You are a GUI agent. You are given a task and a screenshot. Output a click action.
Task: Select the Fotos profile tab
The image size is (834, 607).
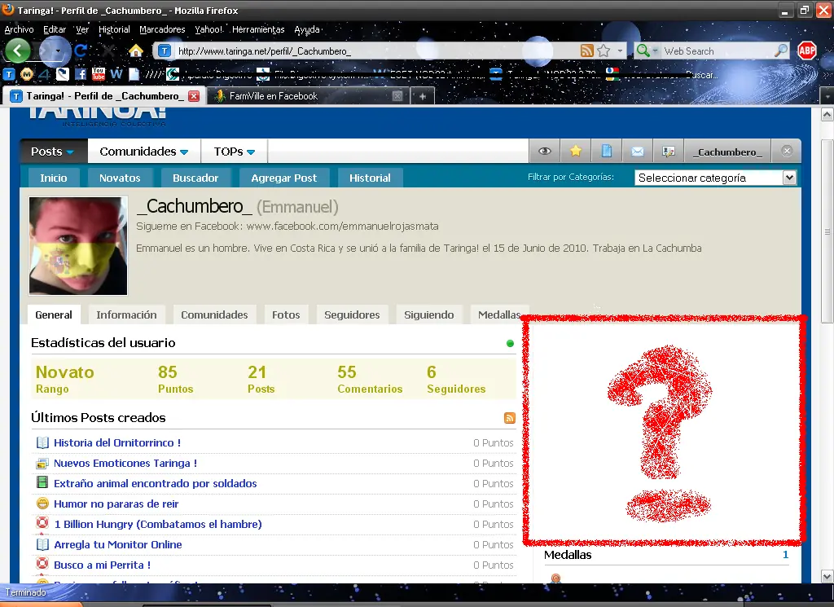point(286,315)
